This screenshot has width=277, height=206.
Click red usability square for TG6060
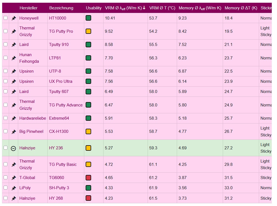tap(88, 178)
